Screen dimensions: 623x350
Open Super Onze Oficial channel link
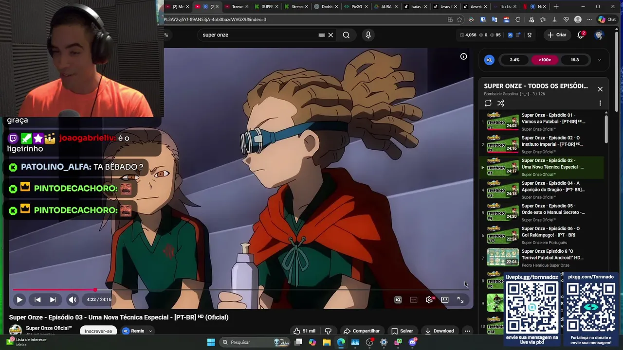pos(49,328)
